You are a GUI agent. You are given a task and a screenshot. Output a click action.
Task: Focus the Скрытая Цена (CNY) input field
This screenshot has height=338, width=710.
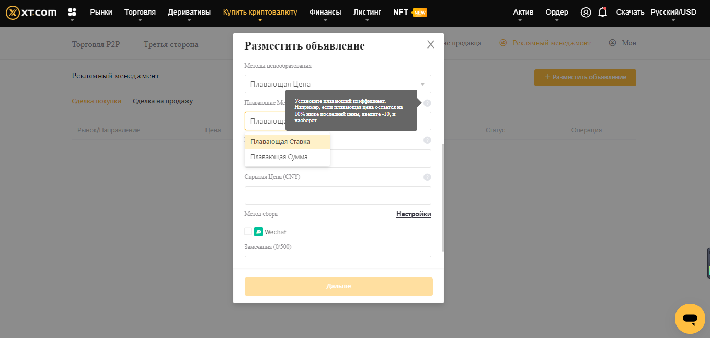click(x=338, y=196)
